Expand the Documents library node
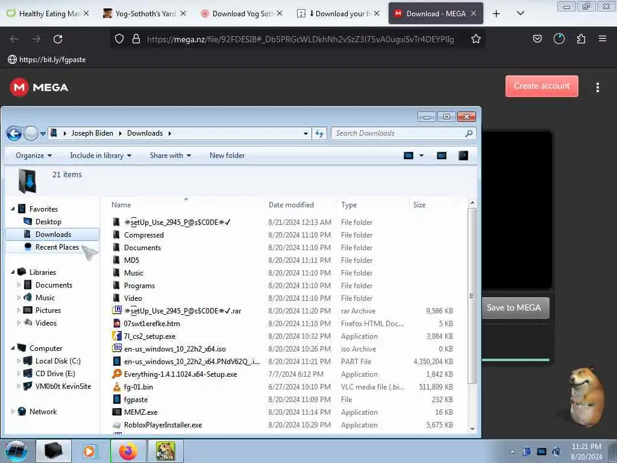Screen dimensions: 617x463 coord(19,285)
